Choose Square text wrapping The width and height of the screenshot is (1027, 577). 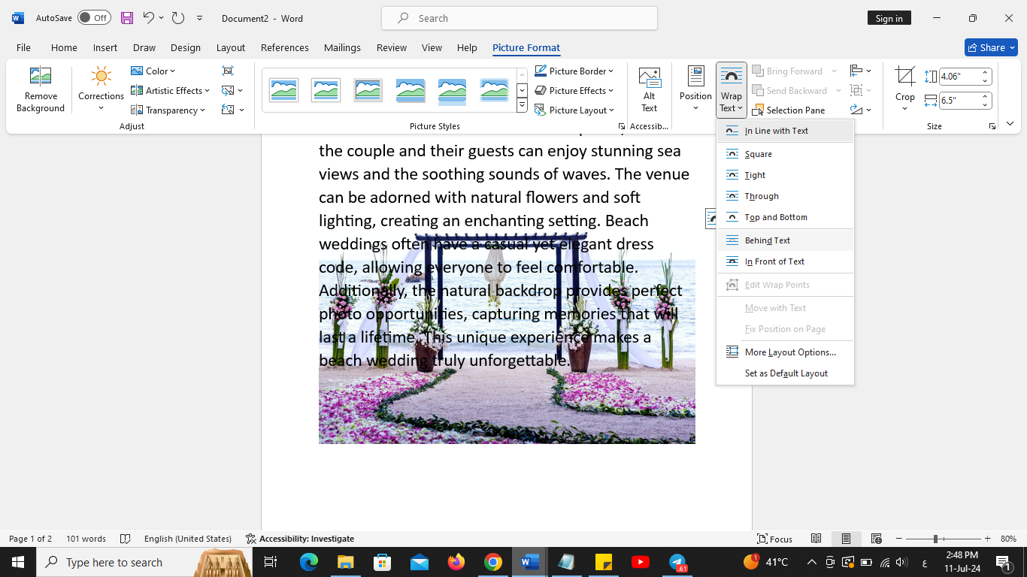click(785, 154)
